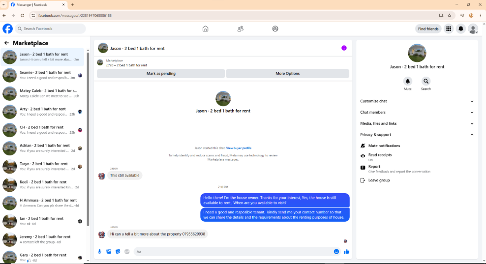Click the Search Facebook field

coord(50,29)
